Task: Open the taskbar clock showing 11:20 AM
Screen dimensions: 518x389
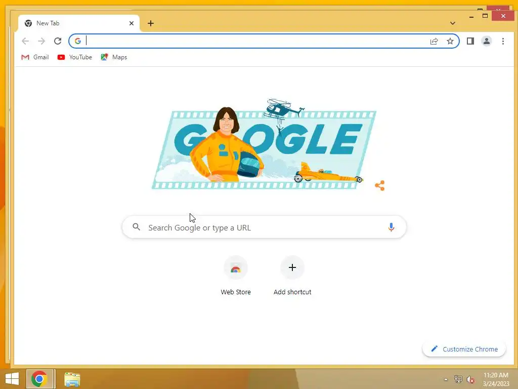Action: [x=496, y=379]
